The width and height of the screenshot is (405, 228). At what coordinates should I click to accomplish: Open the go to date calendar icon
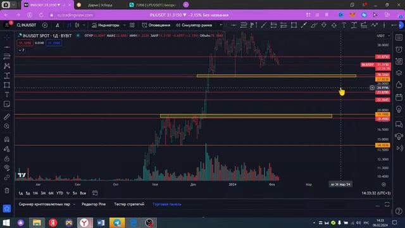coord(95,193)
